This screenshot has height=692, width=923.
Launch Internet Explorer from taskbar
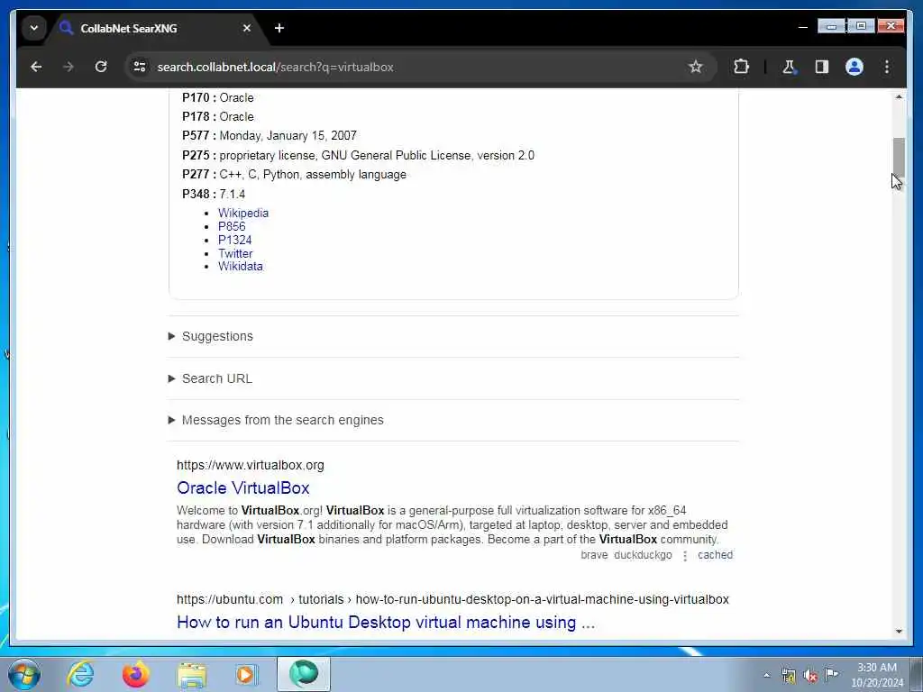pos(80,674)
